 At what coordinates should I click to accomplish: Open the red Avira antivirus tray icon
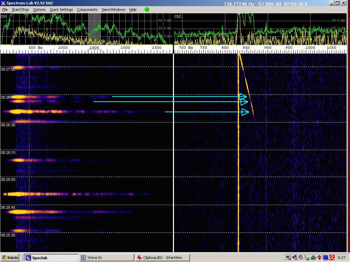(332, 258)
